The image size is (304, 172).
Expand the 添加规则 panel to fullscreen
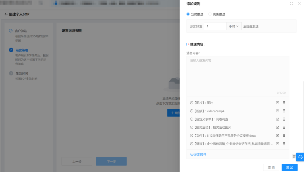pyautogui.click(x=292, y=4)
